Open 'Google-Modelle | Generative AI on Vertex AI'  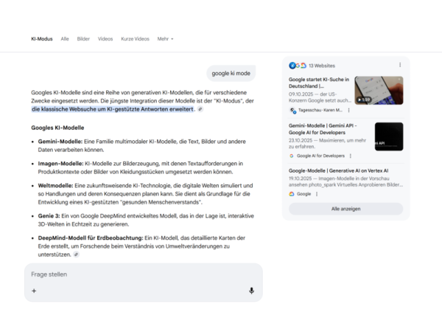pos(338,171)
